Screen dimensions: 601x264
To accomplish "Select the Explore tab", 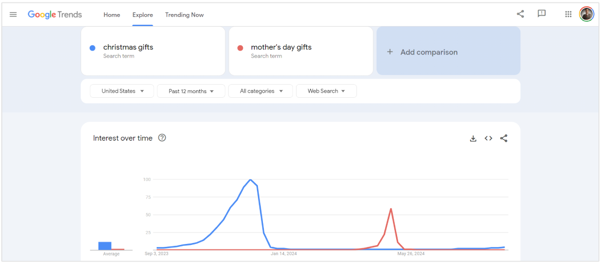I will (x=143, y=15).
